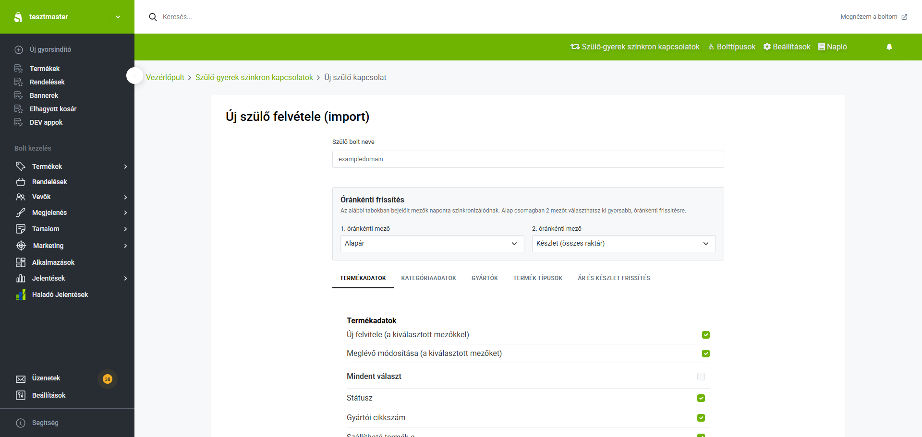Uncheck the Meglévő módosítása checkbox

pyautogui.click(x=706, y=354)
